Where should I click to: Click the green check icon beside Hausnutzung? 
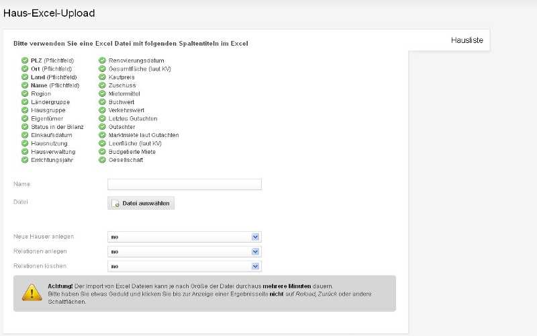pyautogui.click(x=25, y=143)
